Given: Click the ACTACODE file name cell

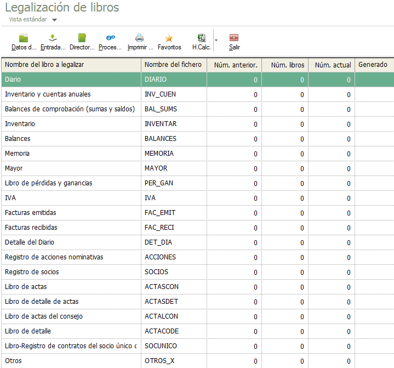Looking at the screenshot, I should 174,331.
